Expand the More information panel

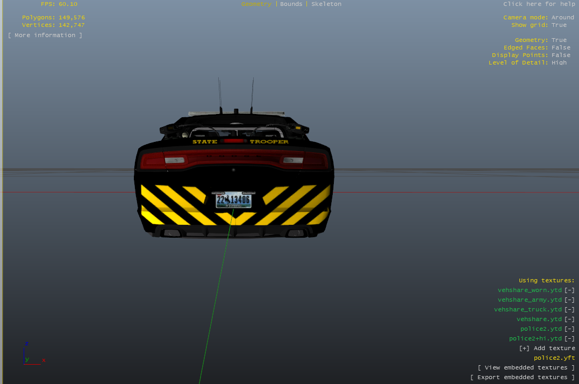(45, 35)
